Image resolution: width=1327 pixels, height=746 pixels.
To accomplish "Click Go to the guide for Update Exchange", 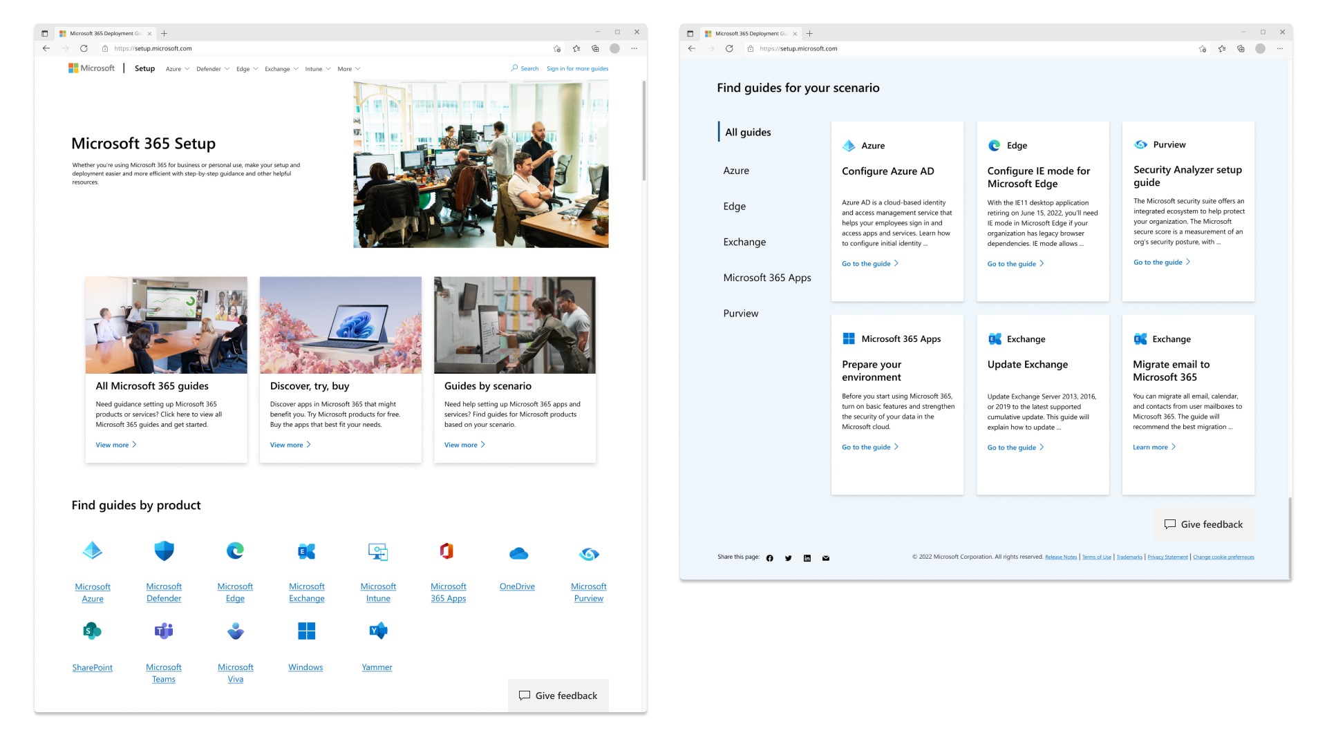I will 1013,447.
